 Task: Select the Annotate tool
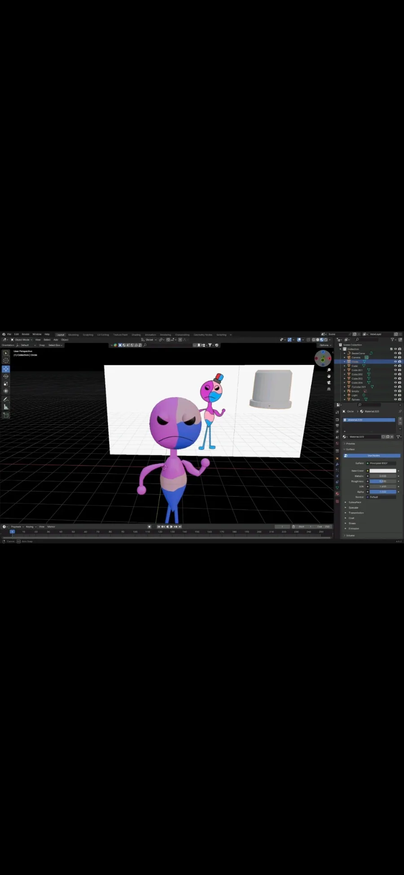click(x=6, y=399)
